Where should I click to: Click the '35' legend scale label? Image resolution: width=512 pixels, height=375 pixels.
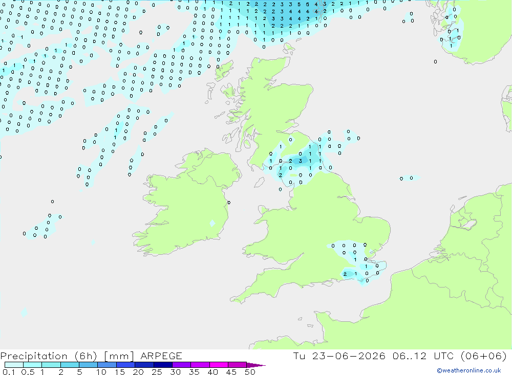(x=194, y=372)
